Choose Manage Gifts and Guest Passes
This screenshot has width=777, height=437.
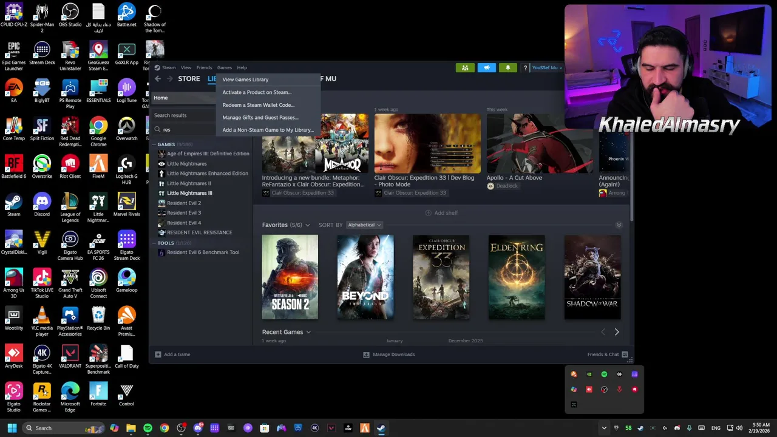coord(268,118)
